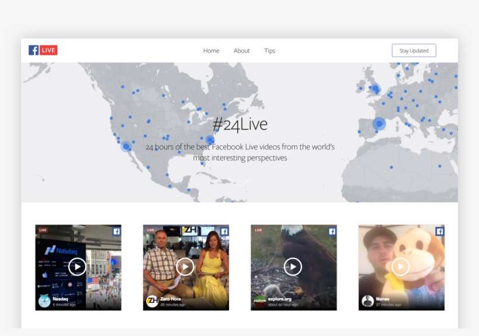
Task: Click the large blue marker over Spain
Action: [x=379, y=123]
